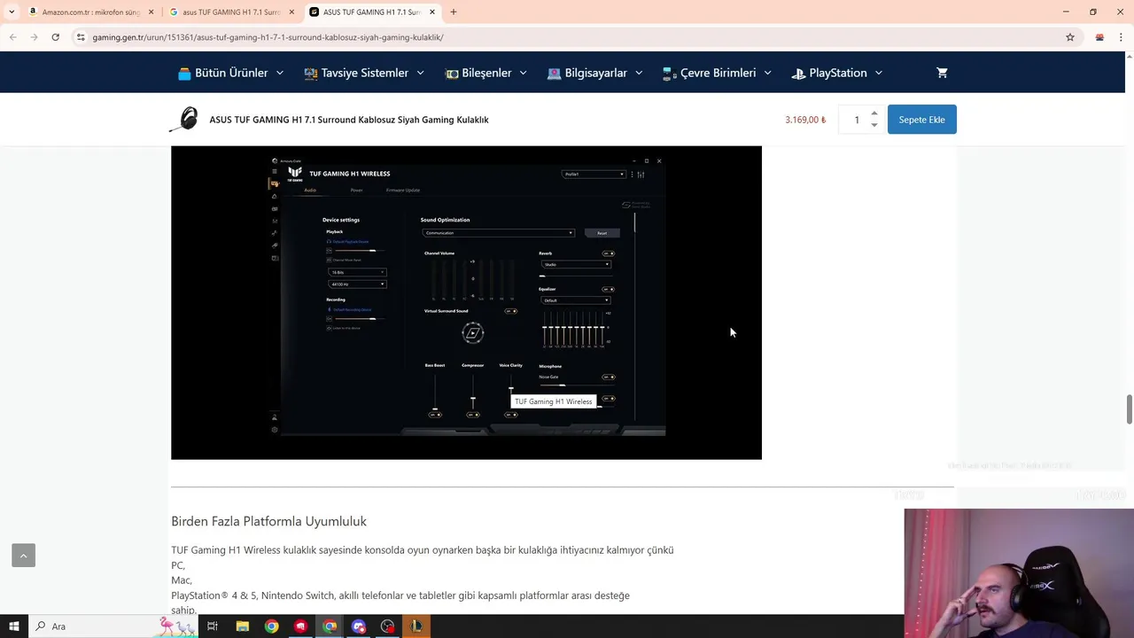Reload the page with the refresh icon

coord(55,37)
